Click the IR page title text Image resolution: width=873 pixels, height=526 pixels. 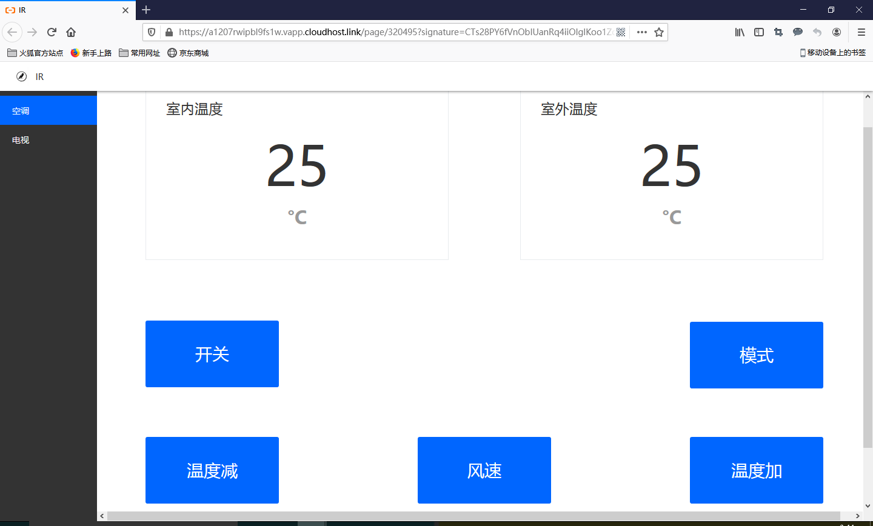click(39, 76)
